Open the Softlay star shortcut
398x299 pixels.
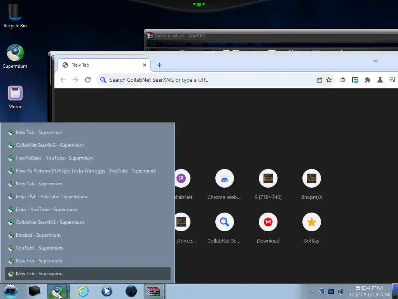pos(312,228)
